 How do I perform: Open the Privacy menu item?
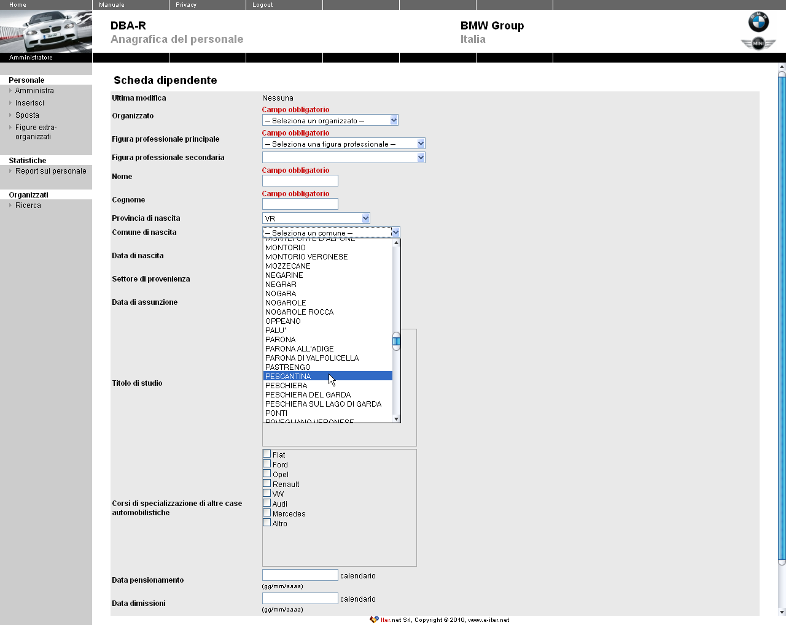(186, 5)
